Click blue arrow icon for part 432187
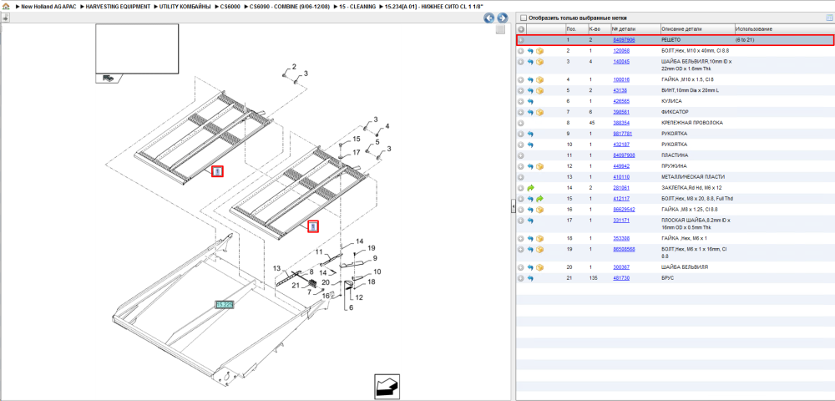 click(x=530, y=145)
